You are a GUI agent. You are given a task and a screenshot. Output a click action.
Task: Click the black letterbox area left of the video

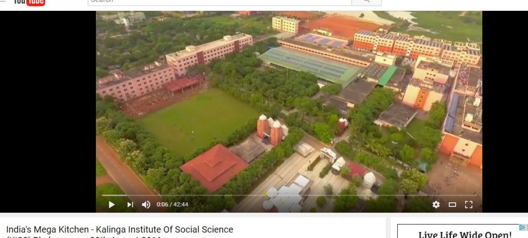[x=48, y=111]
